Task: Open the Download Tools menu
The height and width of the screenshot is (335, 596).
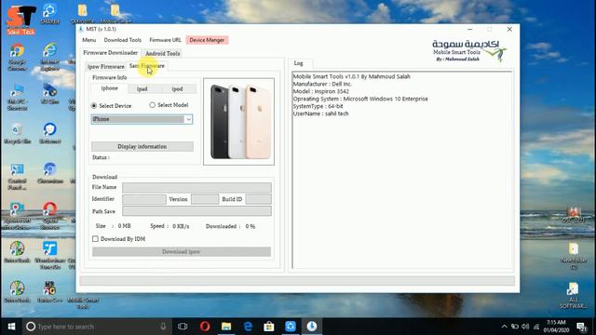Action: 122,40
